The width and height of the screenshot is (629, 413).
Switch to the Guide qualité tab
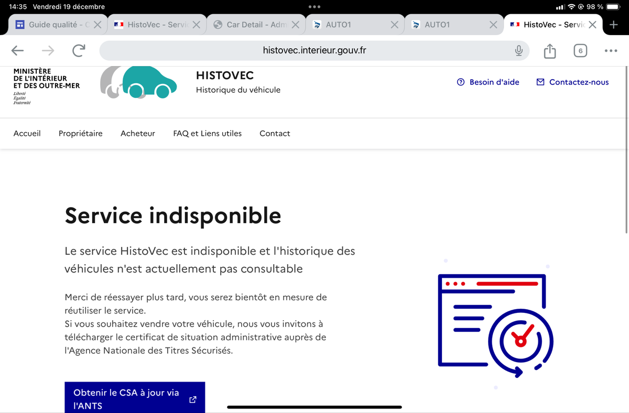tap(52, 25)
